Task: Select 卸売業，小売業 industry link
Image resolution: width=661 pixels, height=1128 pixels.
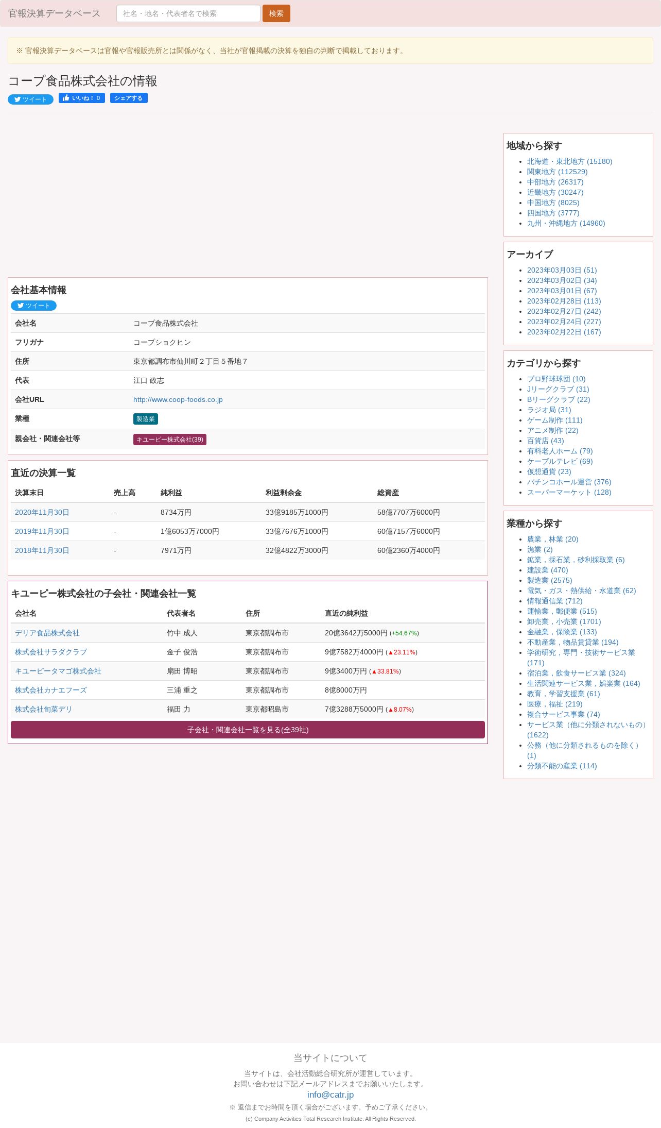Action: pyautogui.click(x=564, y=621)
